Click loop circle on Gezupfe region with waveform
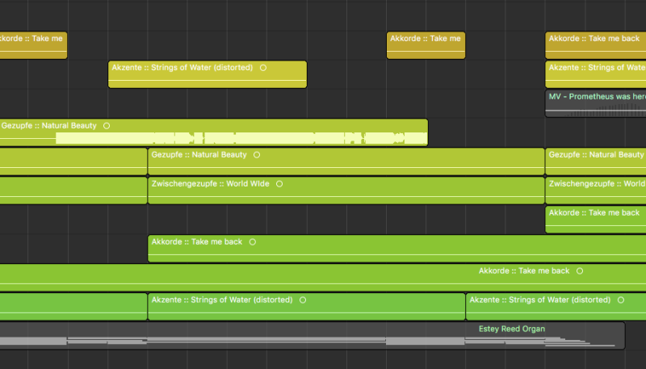Image resolution: width=646 pixels, height=369 pixels. pos(107,126)
